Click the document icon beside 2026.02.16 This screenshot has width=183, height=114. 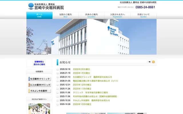click(57, 69)
